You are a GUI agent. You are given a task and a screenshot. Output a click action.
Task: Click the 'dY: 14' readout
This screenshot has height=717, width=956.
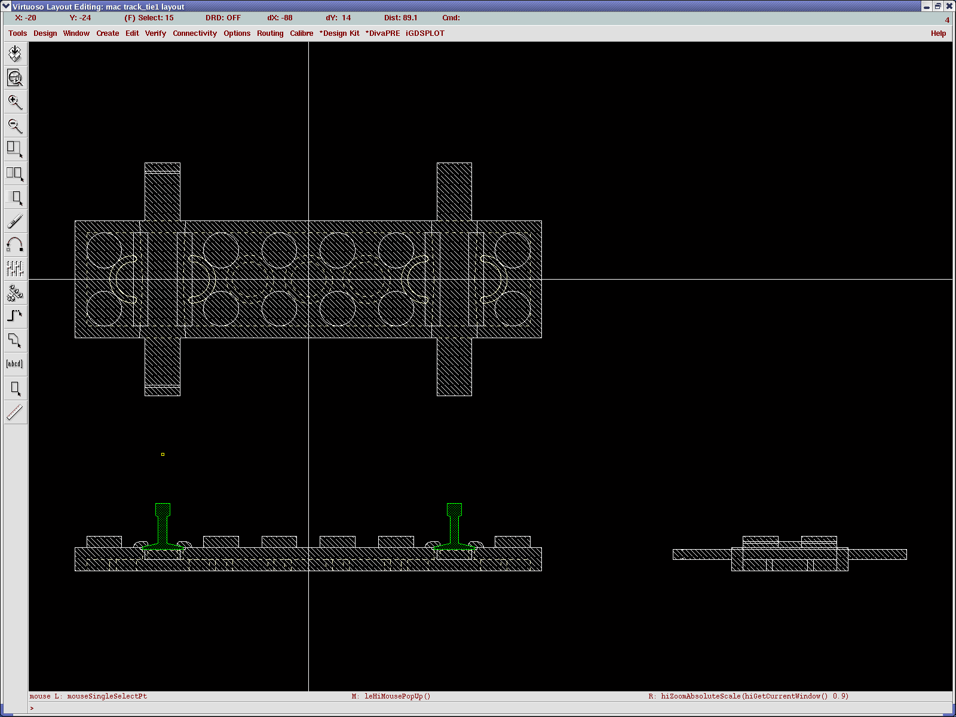(x=338, y=18)
